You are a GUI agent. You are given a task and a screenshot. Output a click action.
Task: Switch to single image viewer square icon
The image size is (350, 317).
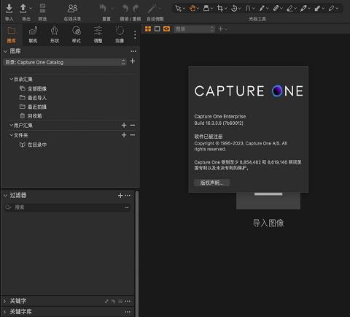click(x=157, y=29)
